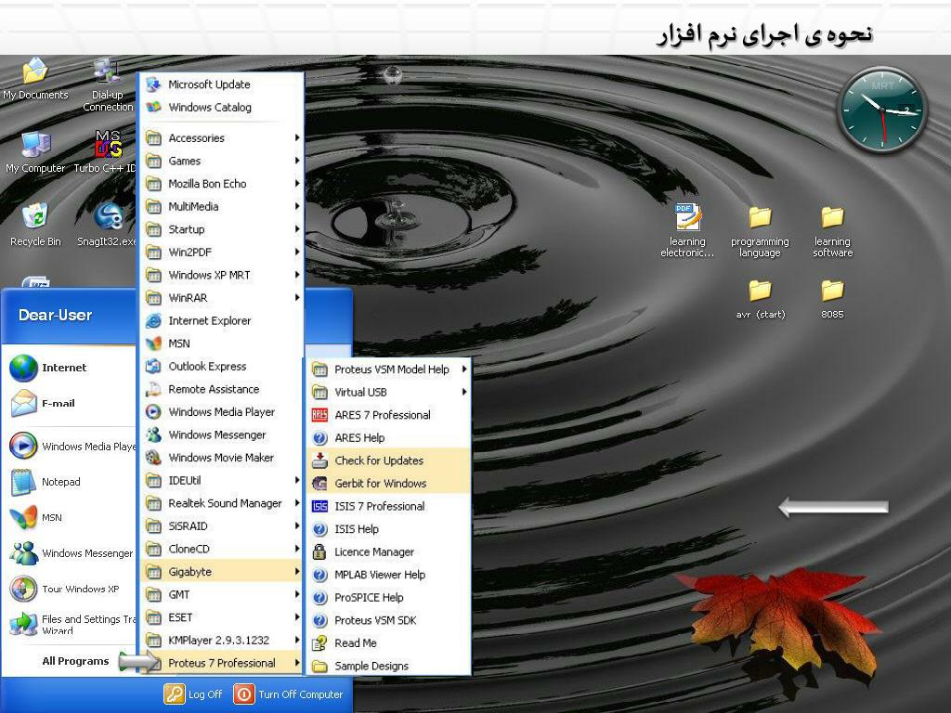The width and height of the screenshot is (951, 713).
Task: Open the Read Me document icon
Action: [319, 643]
